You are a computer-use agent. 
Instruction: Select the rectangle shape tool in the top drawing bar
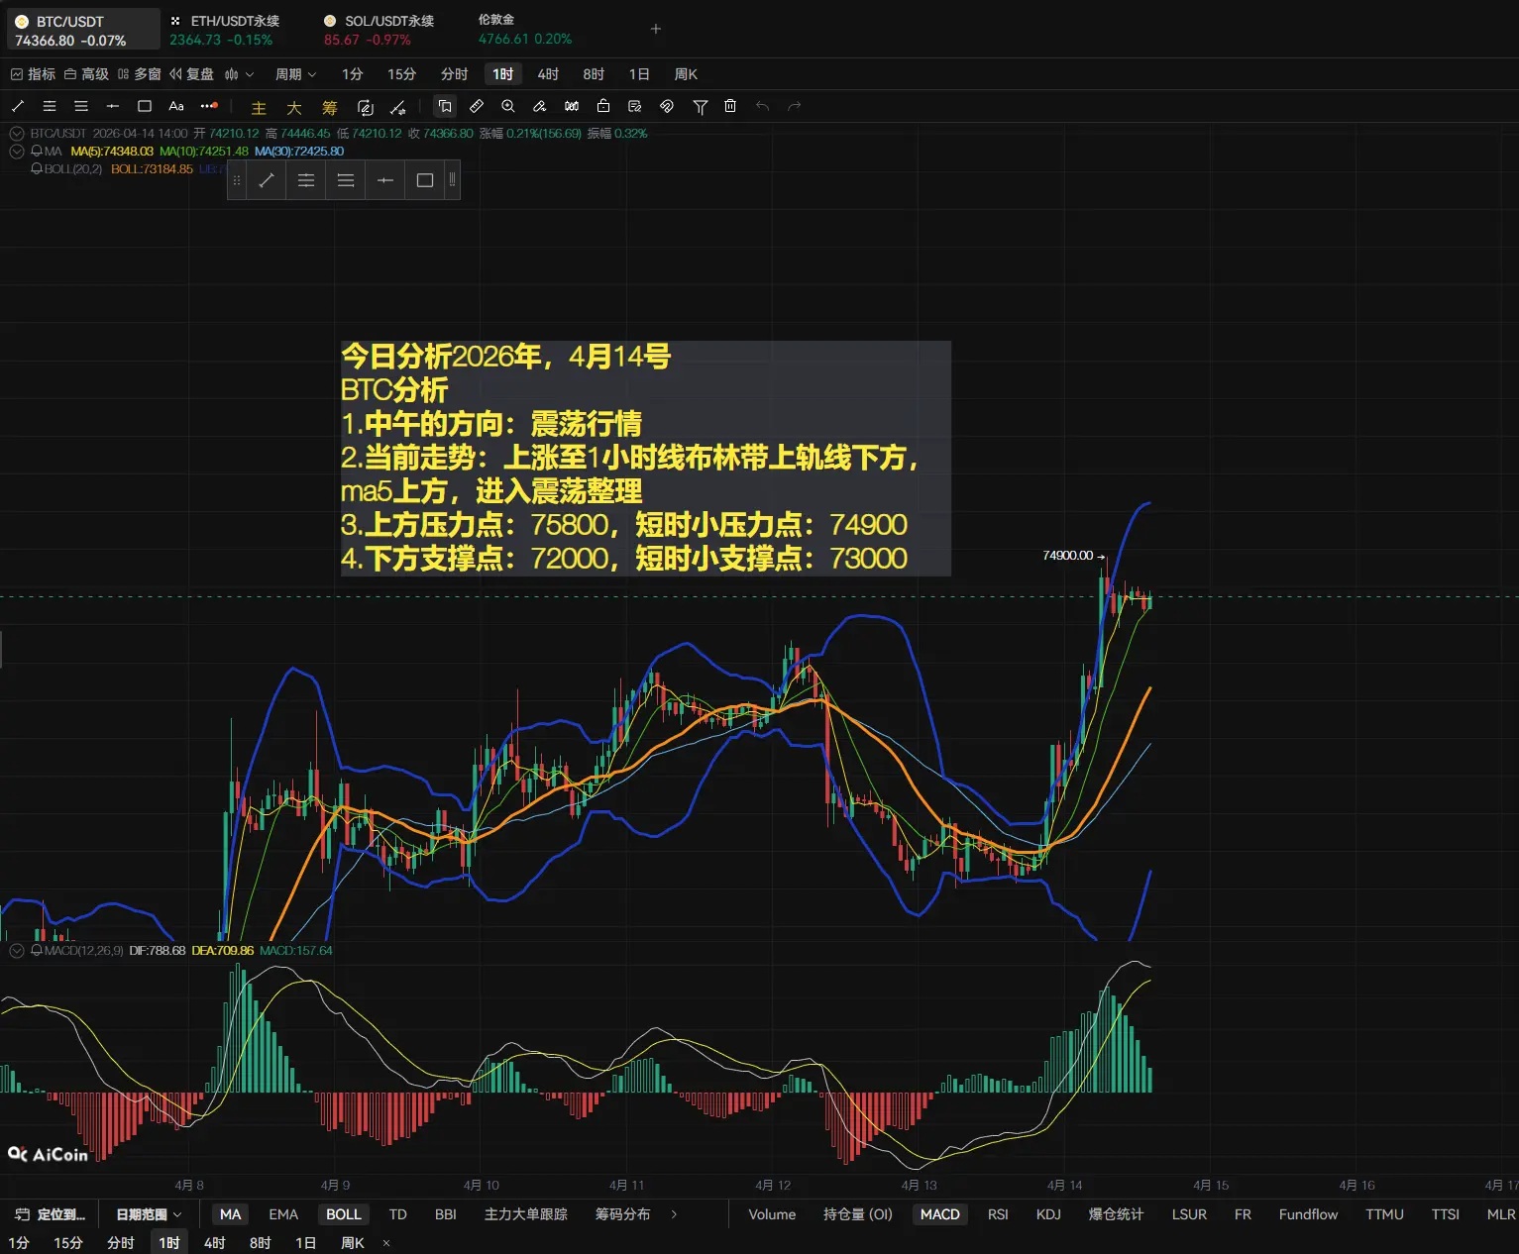click(x=145, y=106)
